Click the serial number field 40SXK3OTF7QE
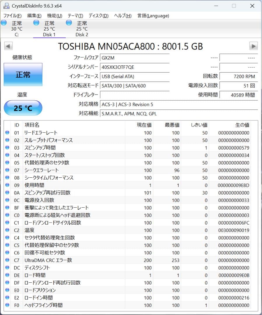The height and width of the screenshot is (315, 262). pyautogui.click(x=135, y=67)
